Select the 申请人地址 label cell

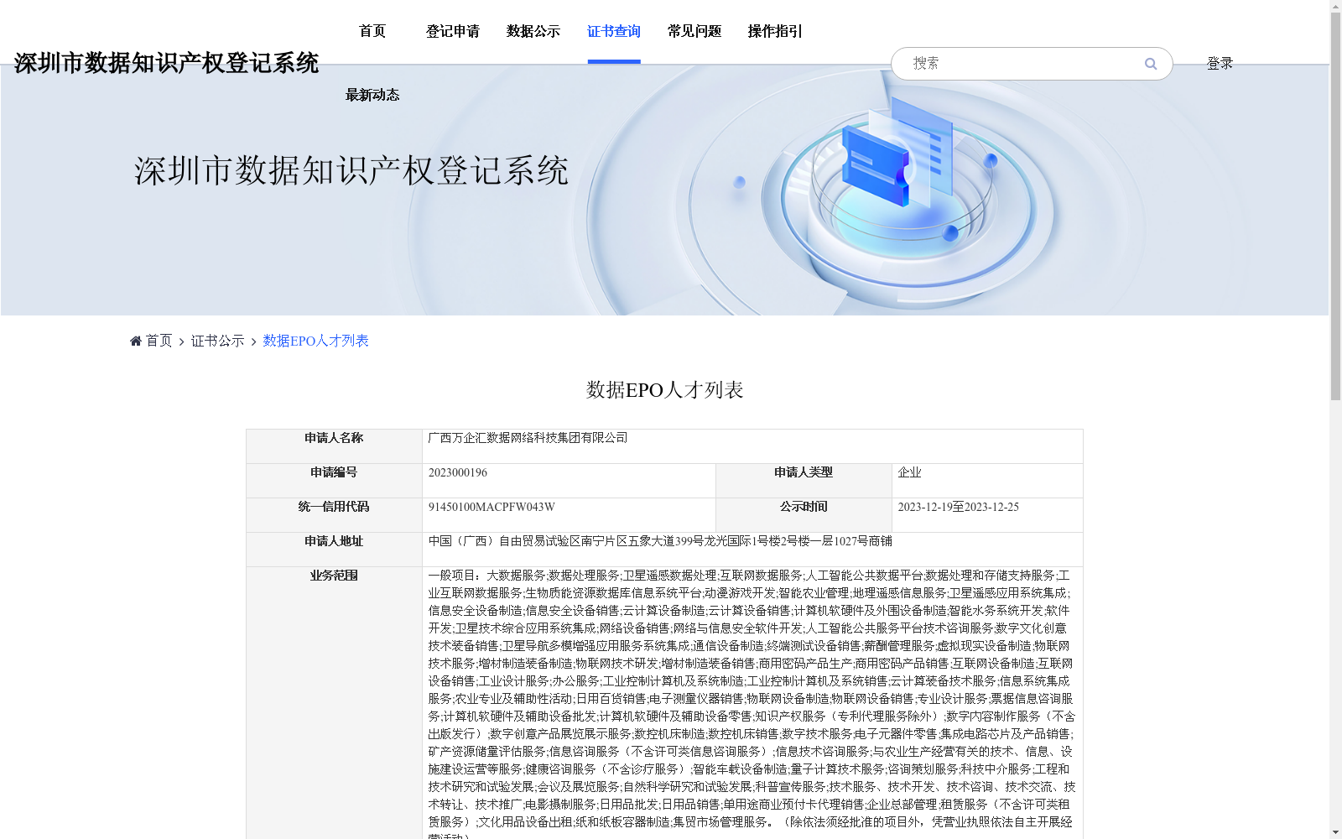coord(334,550)
